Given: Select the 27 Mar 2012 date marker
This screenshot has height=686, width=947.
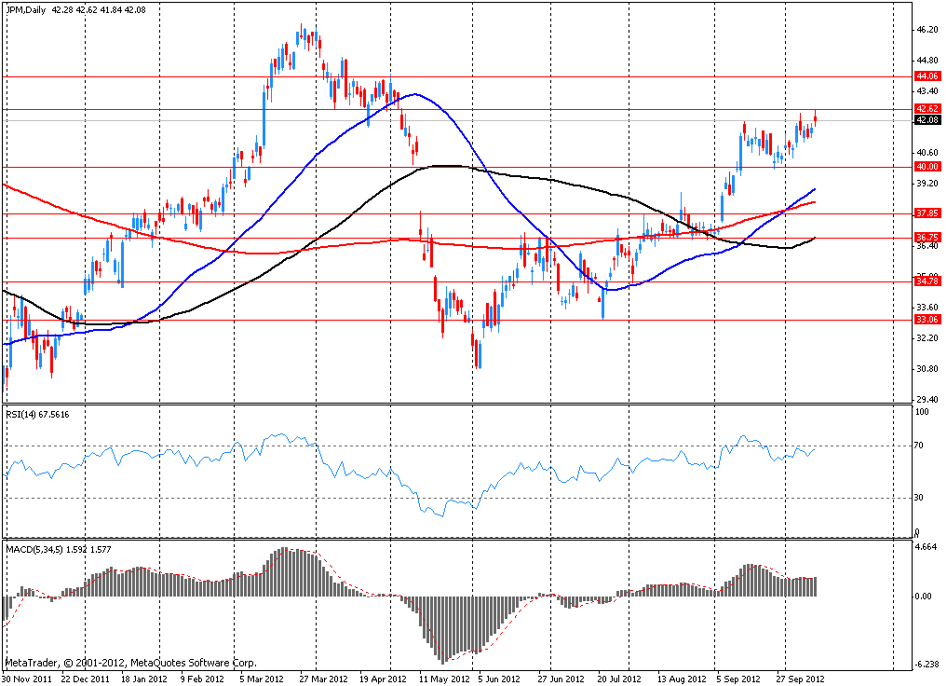Looking at the screenshot, I should point(322,679).
